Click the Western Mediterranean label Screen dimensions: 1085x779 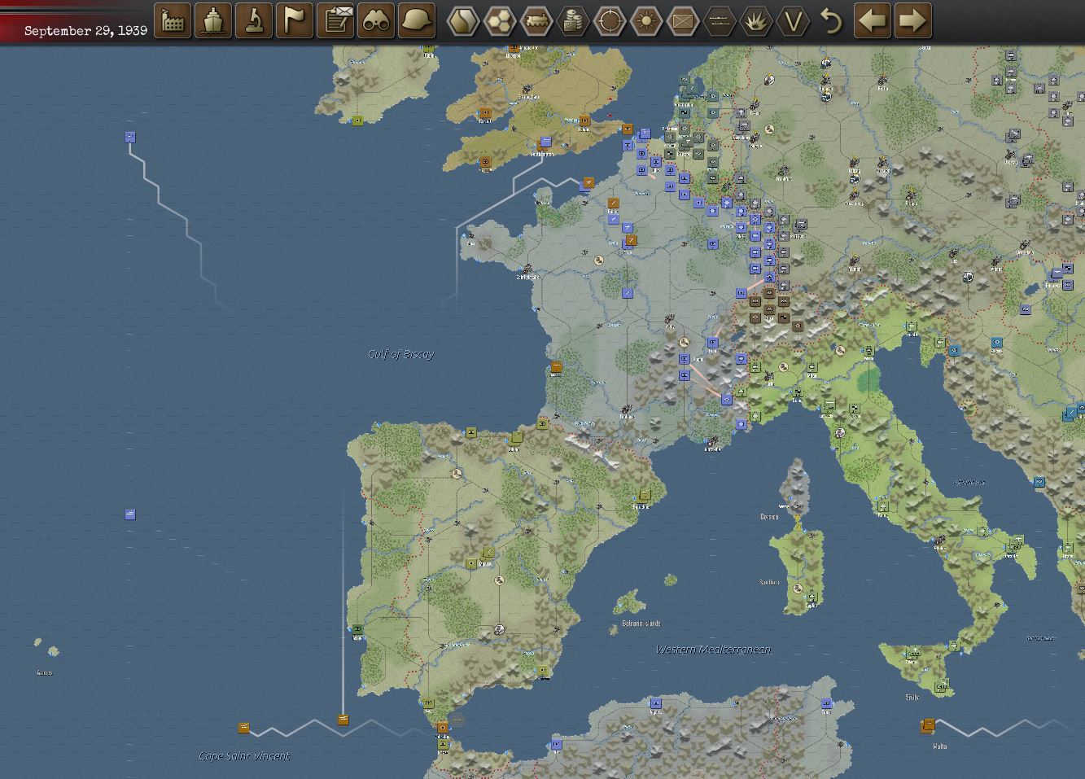[714, 650]
